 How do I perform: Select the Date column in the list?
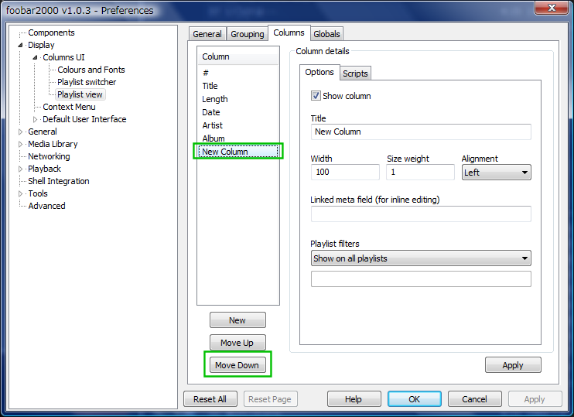[238, 112]
